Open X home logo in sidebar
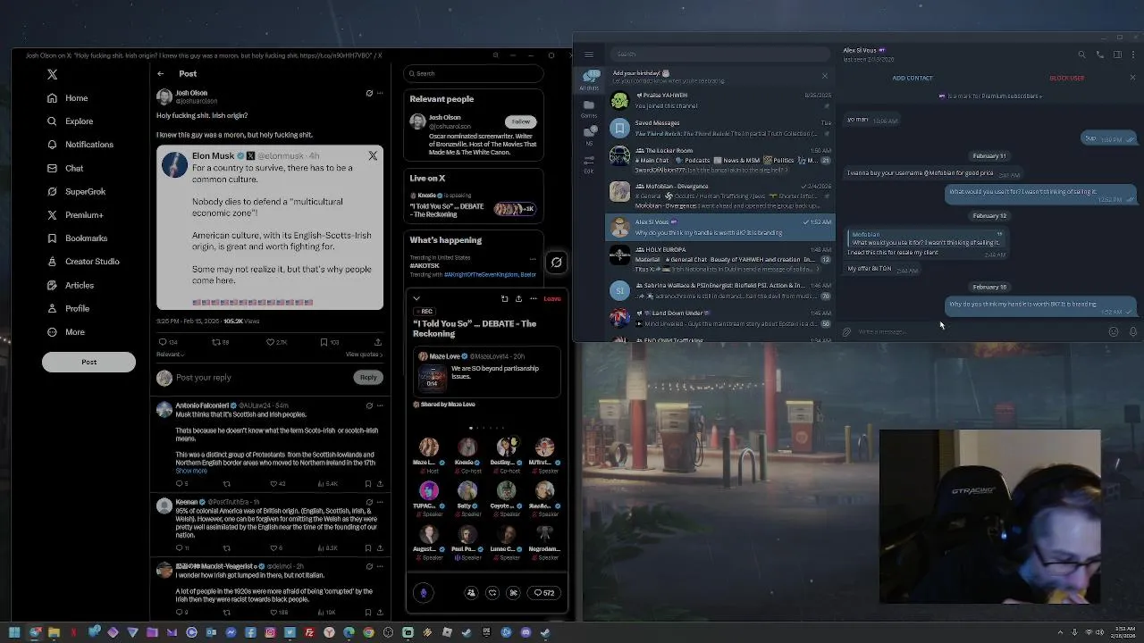The width and height of the screenshot is (1144, 643). [x=53, y=75]
